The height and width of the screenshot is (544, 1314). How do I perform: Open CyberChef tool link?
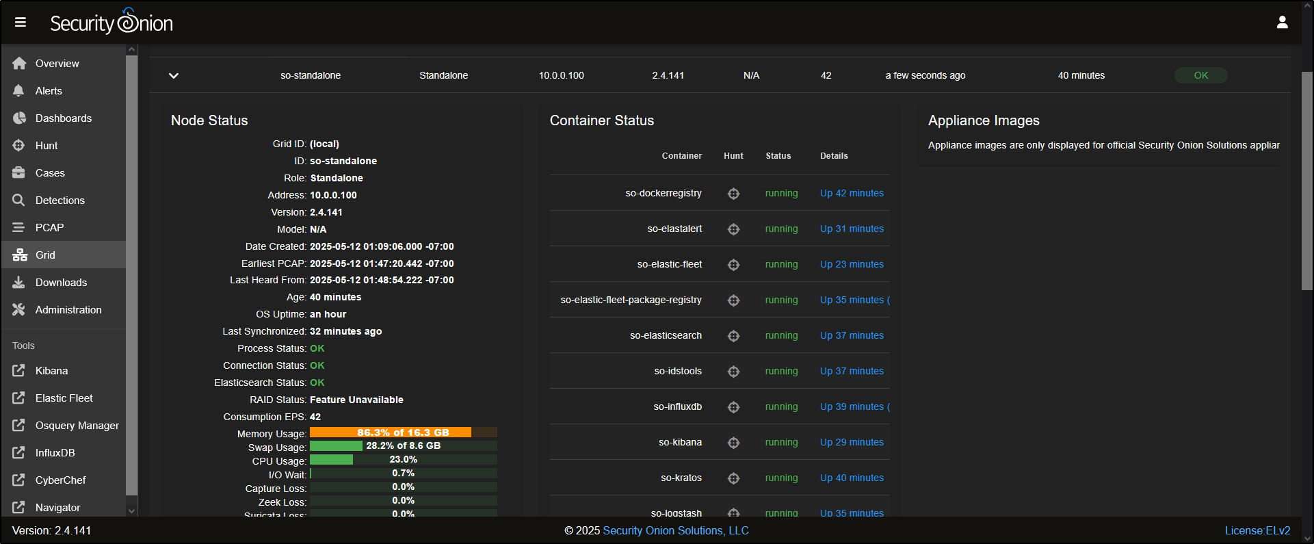click(60, 480)
